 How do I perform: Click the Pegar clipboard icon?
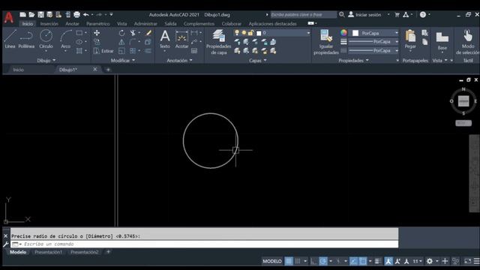(x=410, y=39)
